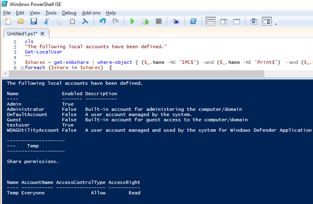The height and width of the screenshot is (204, 313).
Task: Open the File menu
Action: (7, 13)
